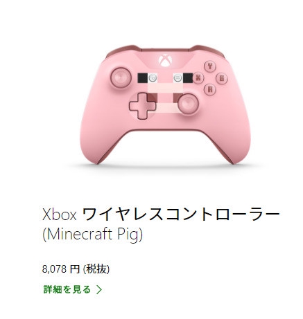This screenshot has height=319, width=303.
Task: Click the 8,078 円 (税抜) price text
Action: coord(76,269)
